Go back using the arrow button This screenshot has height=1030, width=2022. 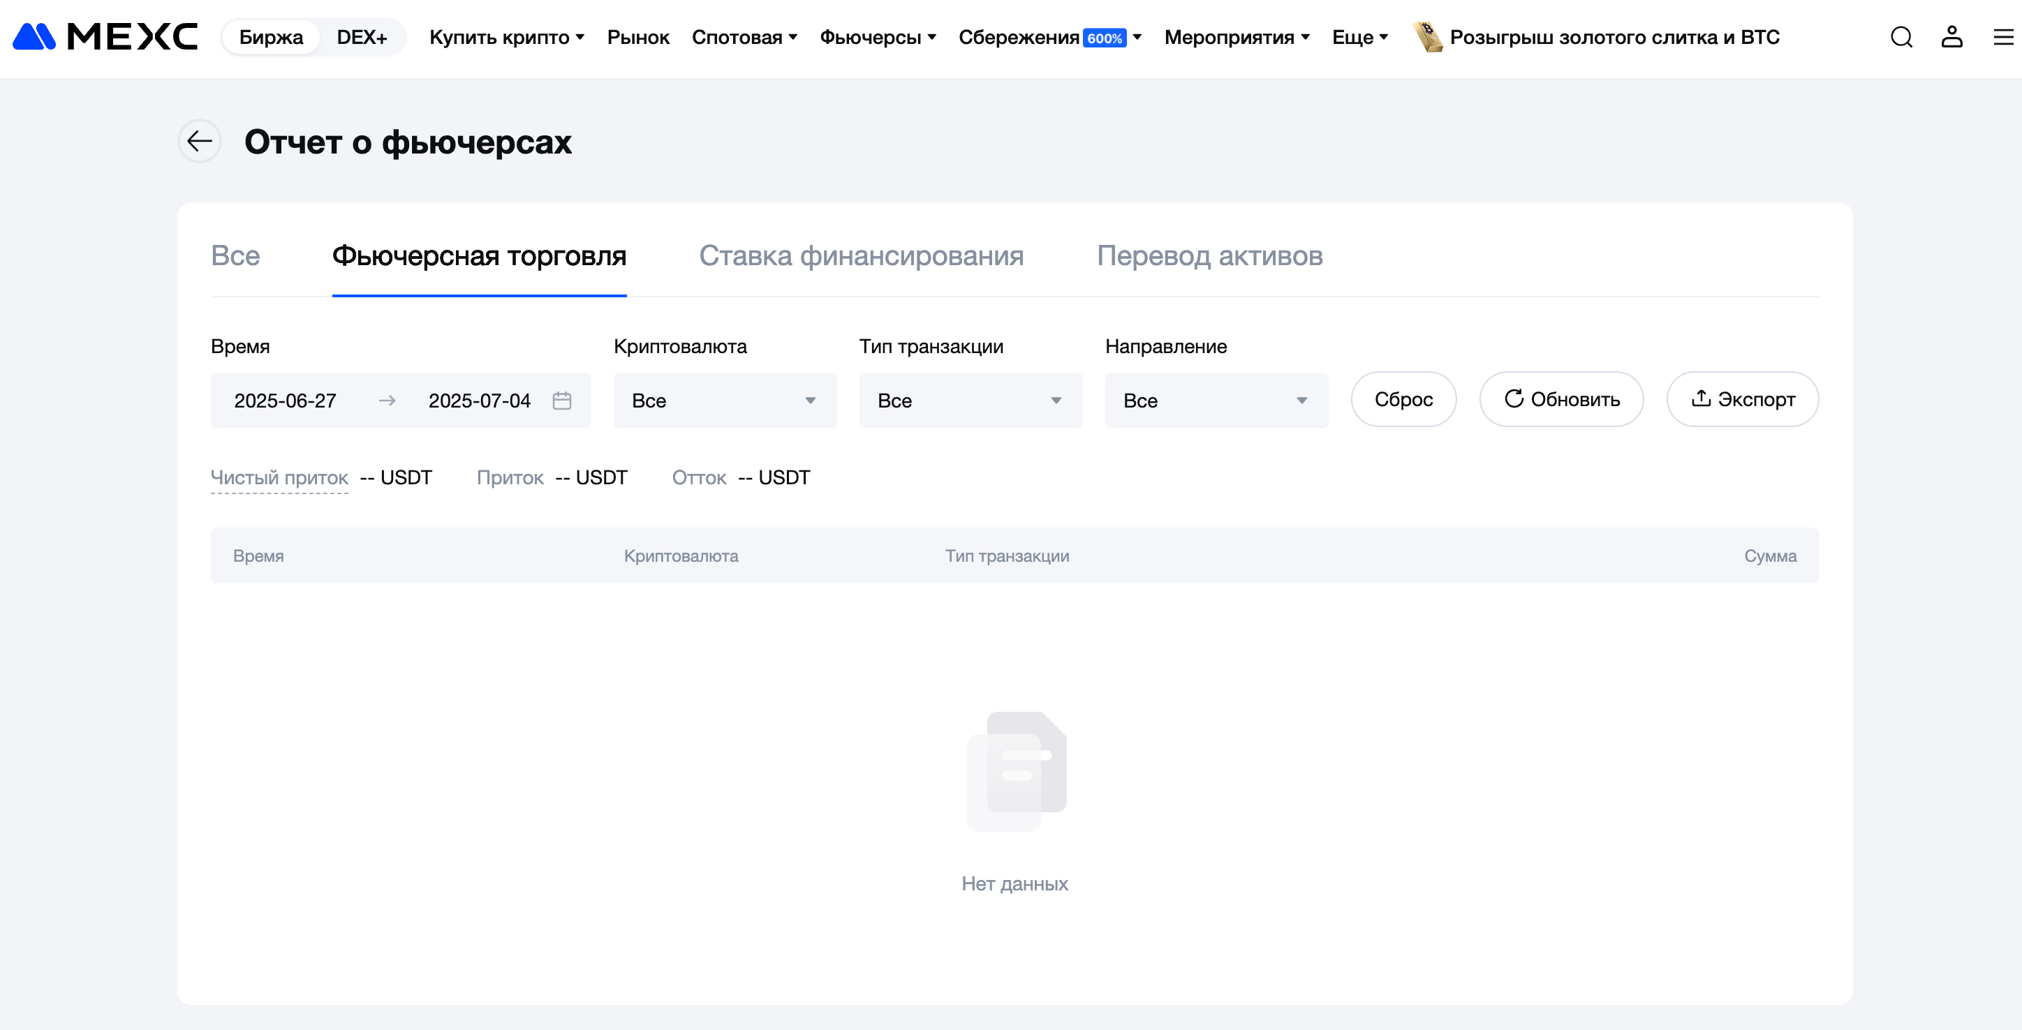(200, 141)
